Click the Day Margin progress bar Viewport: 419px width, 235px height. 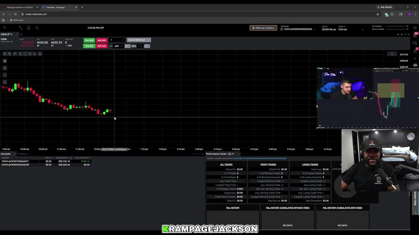396,26
